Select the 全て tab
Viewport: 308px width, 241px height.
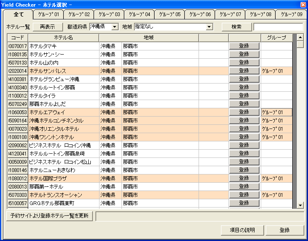[19, 14]
